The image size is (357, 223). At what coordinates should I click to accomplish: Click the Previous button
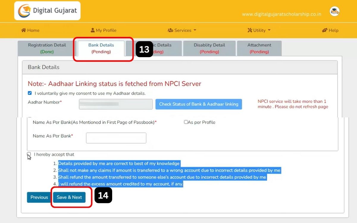[39, 197]
